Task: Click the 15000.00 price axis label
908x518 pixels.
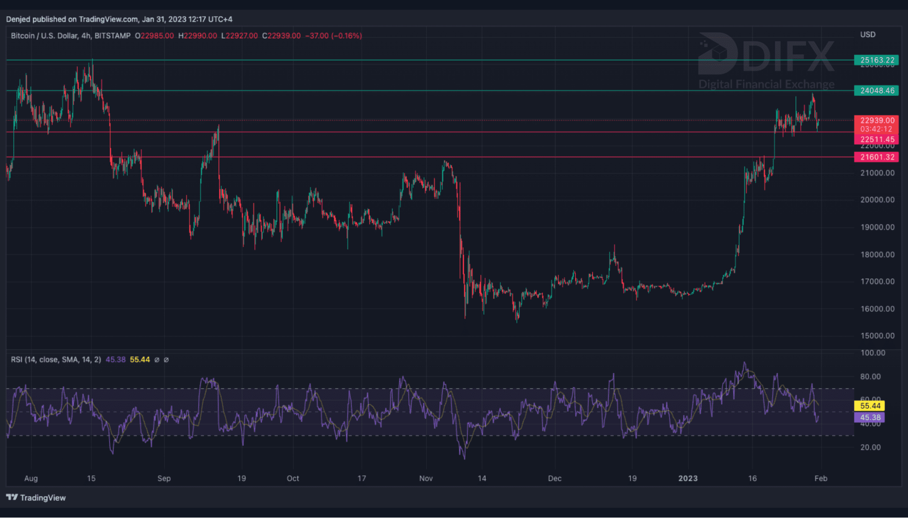Action: click(x=877, y=336)
